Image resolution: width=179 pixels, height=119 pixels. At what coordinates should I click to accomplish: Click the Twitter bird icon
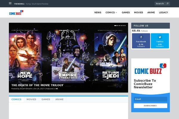point(160,37)
